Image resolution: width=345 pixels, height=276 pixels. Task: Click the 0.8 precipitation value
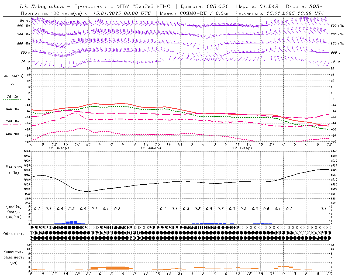pos(209,209)
